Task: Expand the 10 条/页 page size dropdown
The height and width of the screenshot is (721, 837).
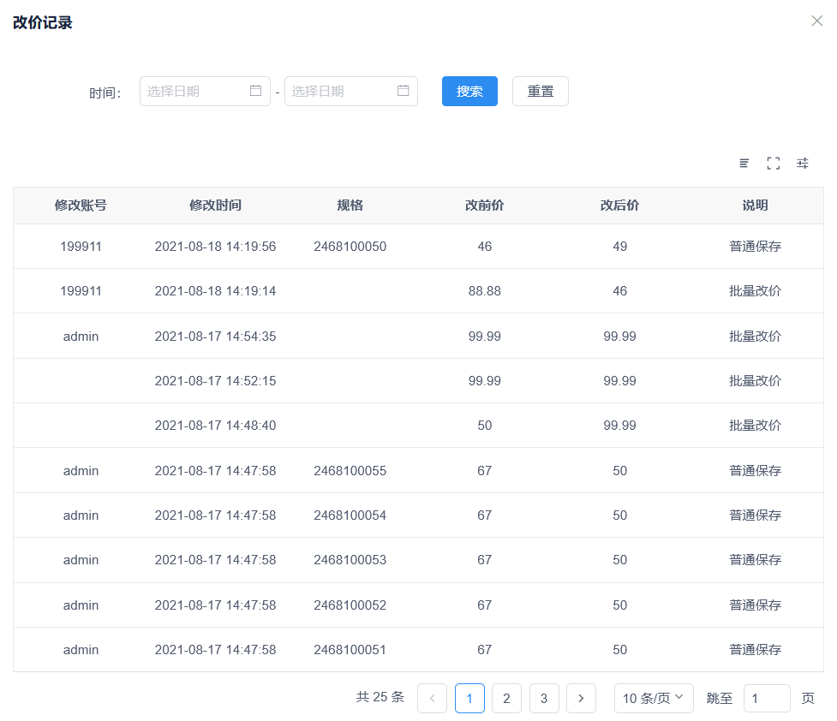Action: tap(654, 699)
